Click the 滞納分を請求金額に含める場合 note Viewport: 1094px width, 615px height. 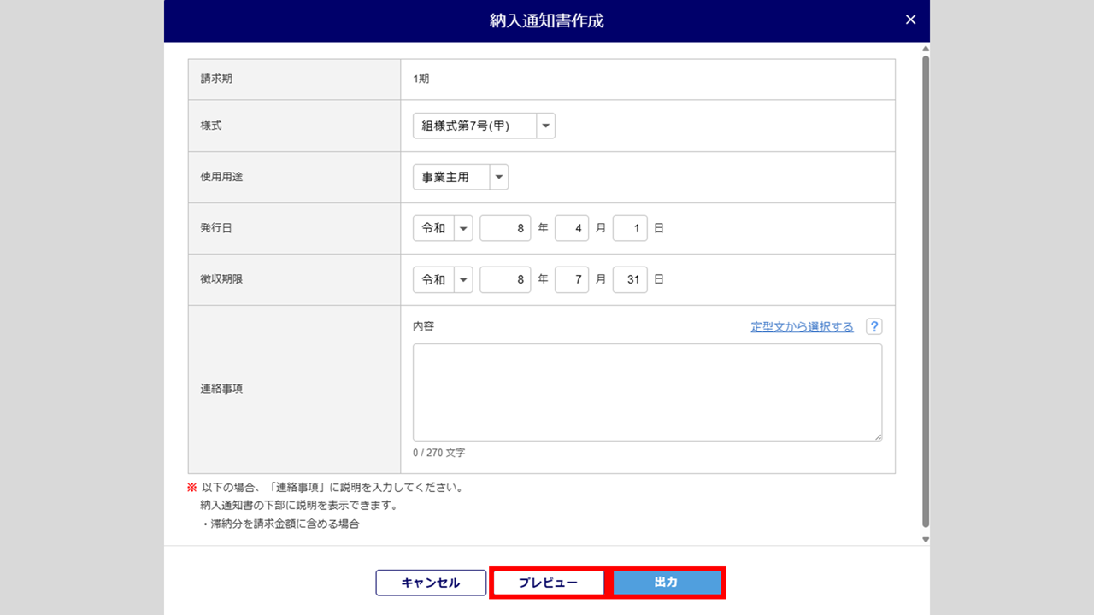click(282, 524)
